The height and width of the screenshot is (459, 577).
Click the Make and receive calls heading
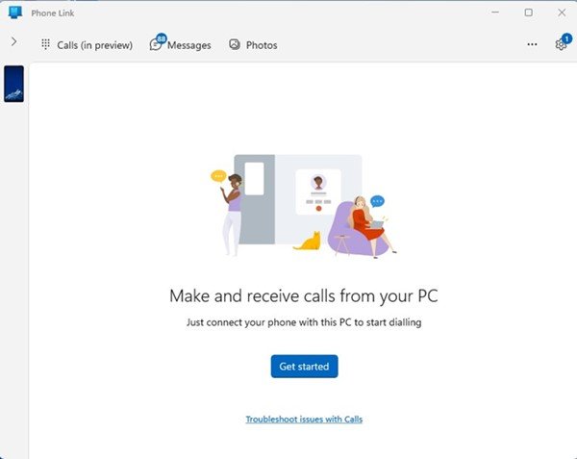(x=304, y=296)
